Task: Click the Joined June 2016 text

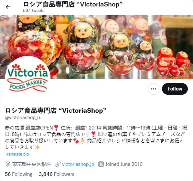Action: click(x=124, y=164)
